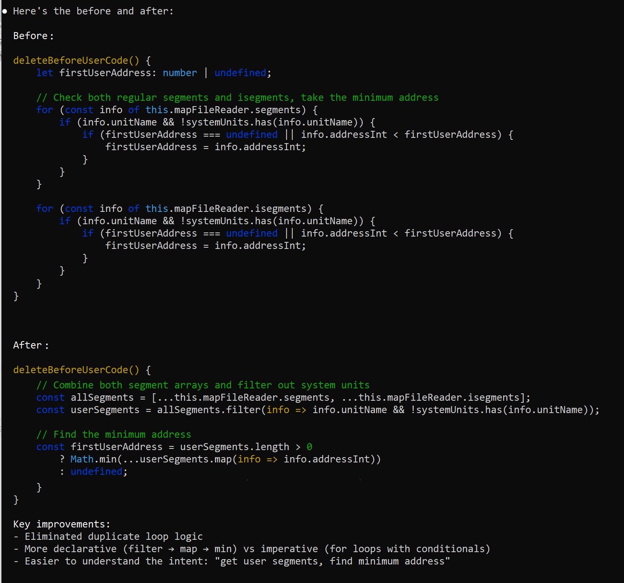The height and width of the screenshot is (583, 624).
Task: Click the "Key improvements:" heading
Action: (62, 524)
